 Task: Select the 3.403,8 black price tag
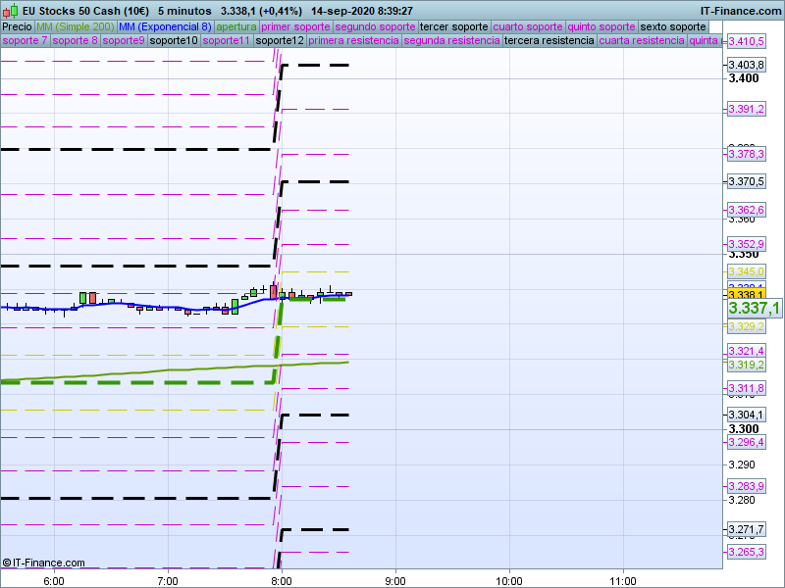[x=746, y=65]
